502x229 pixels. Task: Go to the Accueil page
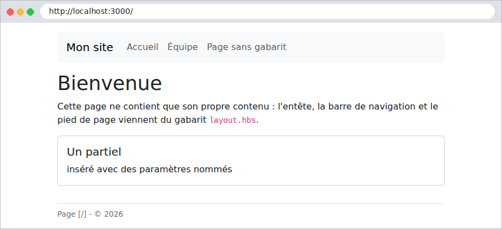[142, 47]
